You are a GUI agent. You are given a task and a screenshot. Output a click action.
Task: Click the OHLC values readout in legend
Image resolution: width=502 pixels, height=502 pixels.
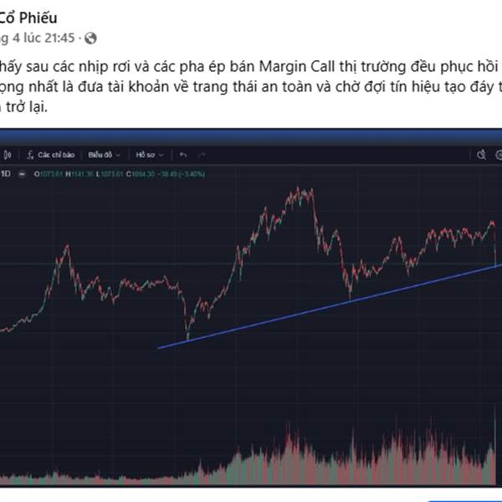pyautogui.click(x=120, y=174)
